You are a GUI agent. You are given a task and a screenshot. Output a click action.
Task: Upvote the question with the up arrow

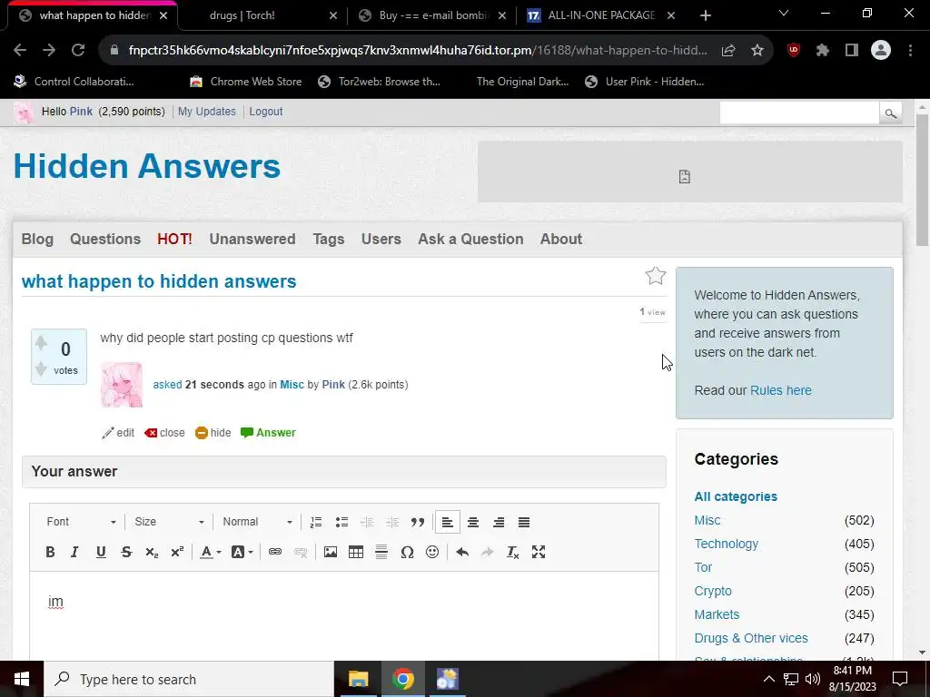coord(41,342)
